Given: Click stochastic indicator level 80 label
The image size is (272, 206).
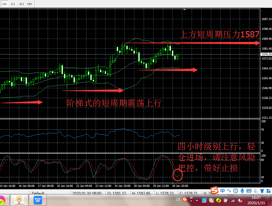Looking at the screenshot, I should point(262,160).
